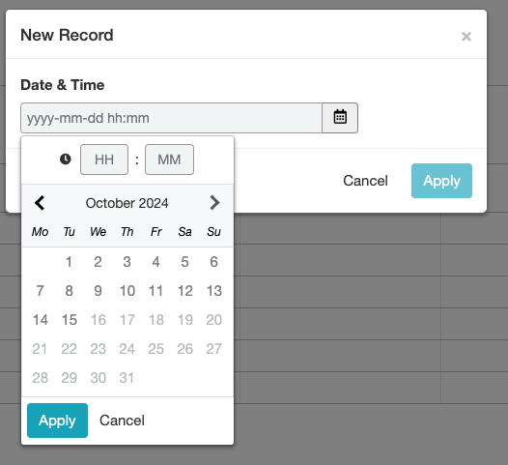Open the calendar picker icon button
This screenshot has height=465, width=508.
[x=340, y=118]
